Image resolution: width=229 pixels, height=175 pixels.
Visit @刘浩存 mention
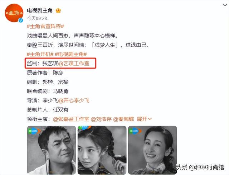click(x=101, y=119)
